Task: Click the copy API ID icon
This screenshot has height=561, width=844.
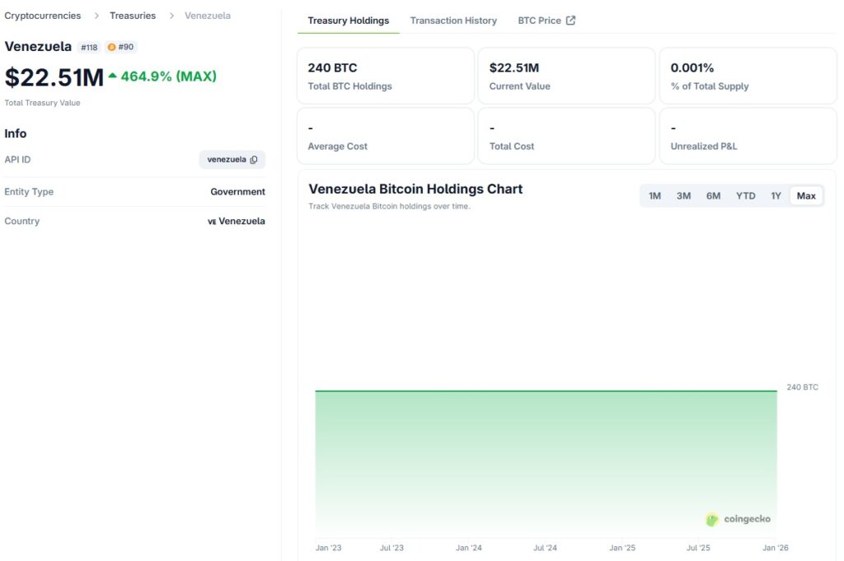Action: coord(254,160)
